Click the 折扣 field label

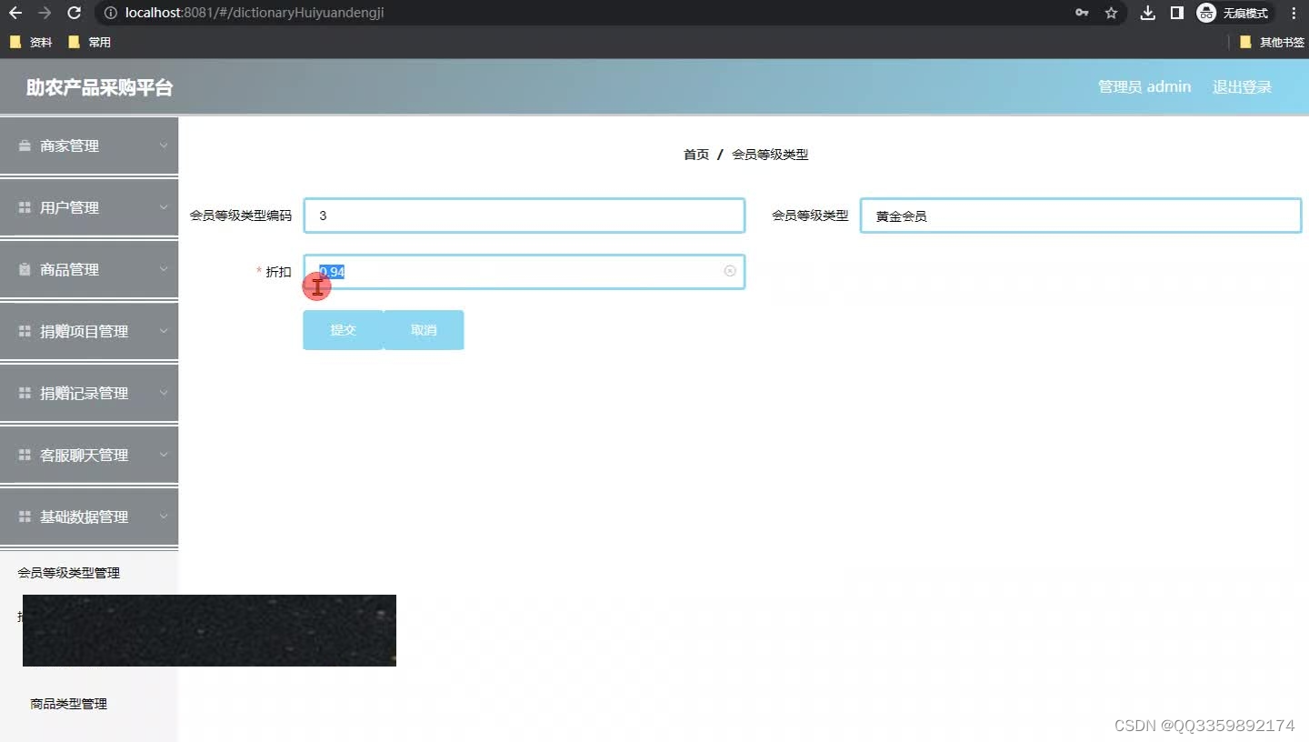[x=278, y=272]
